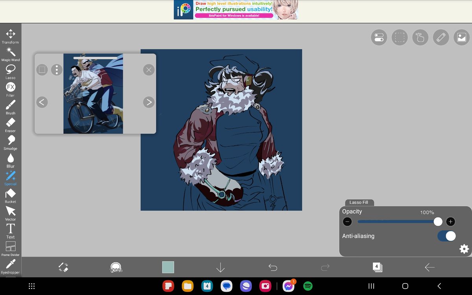This screenshot has width=472, height=295.
Task: Open Spotify from the taskbar
Action: [x=308, y=286]
